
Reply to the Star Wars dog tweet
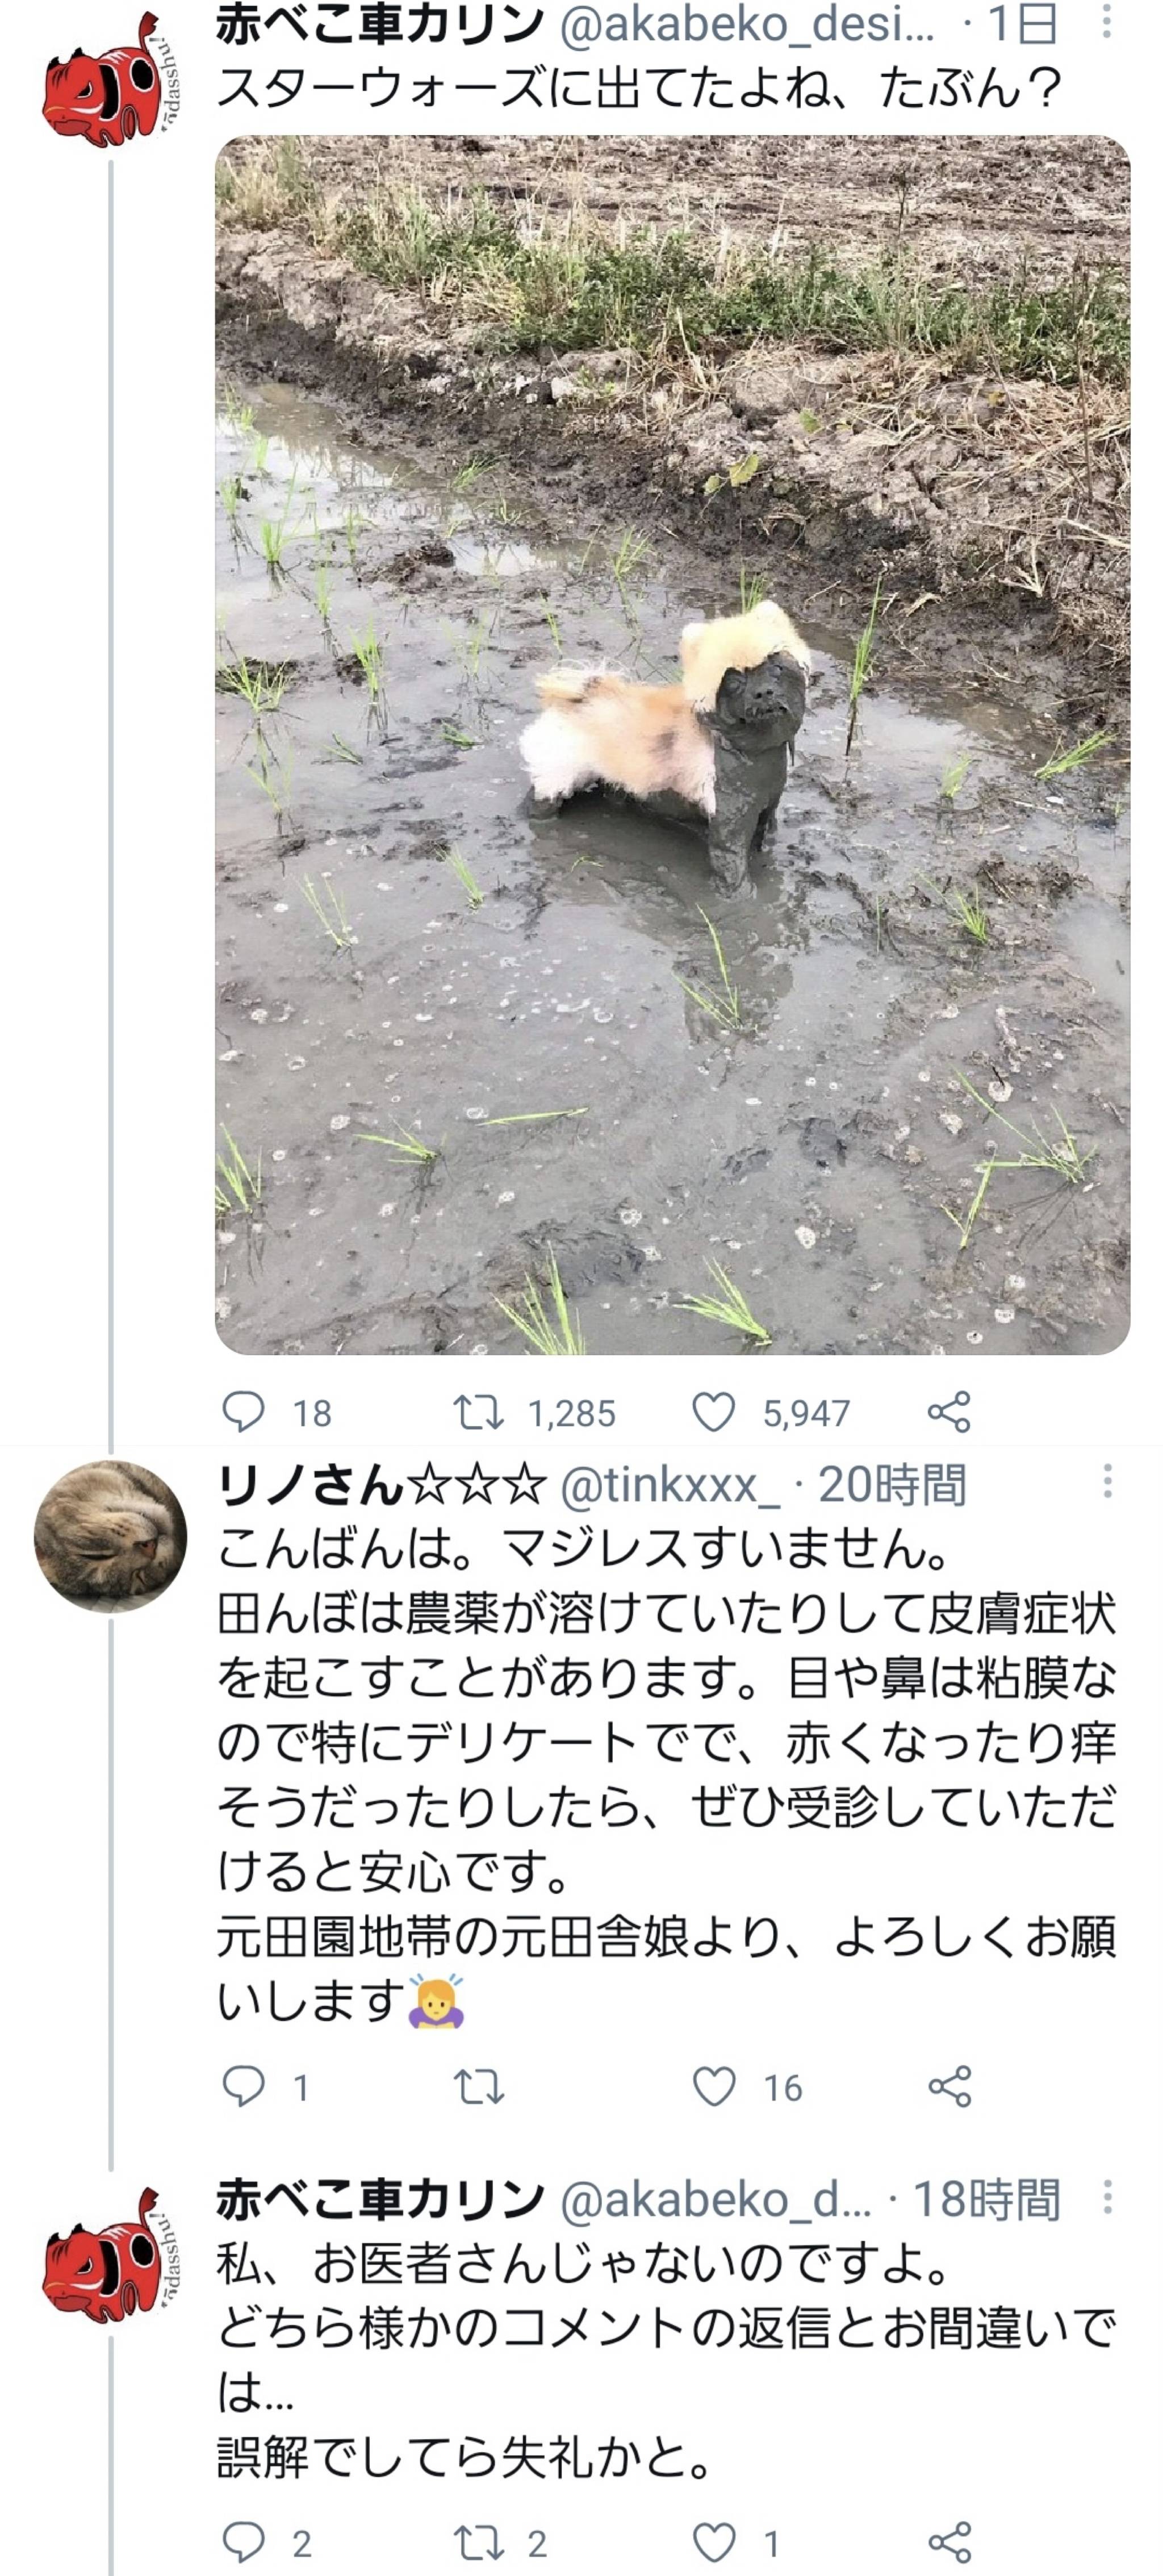pyautogui.click(x=243, y=1412)
